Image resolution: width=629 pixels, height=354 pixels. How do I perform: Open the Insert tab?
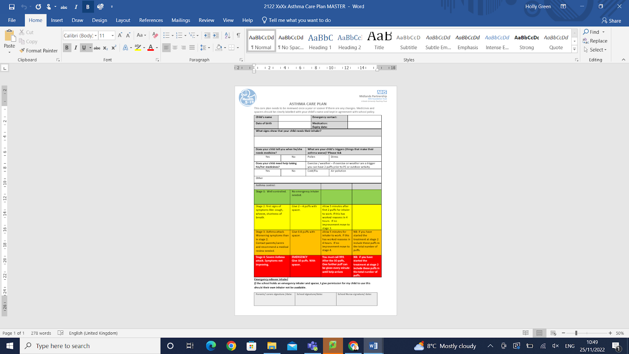click(x=57, y=20)
